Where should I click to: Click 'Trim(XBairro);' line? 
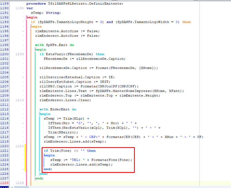(63, 132)
